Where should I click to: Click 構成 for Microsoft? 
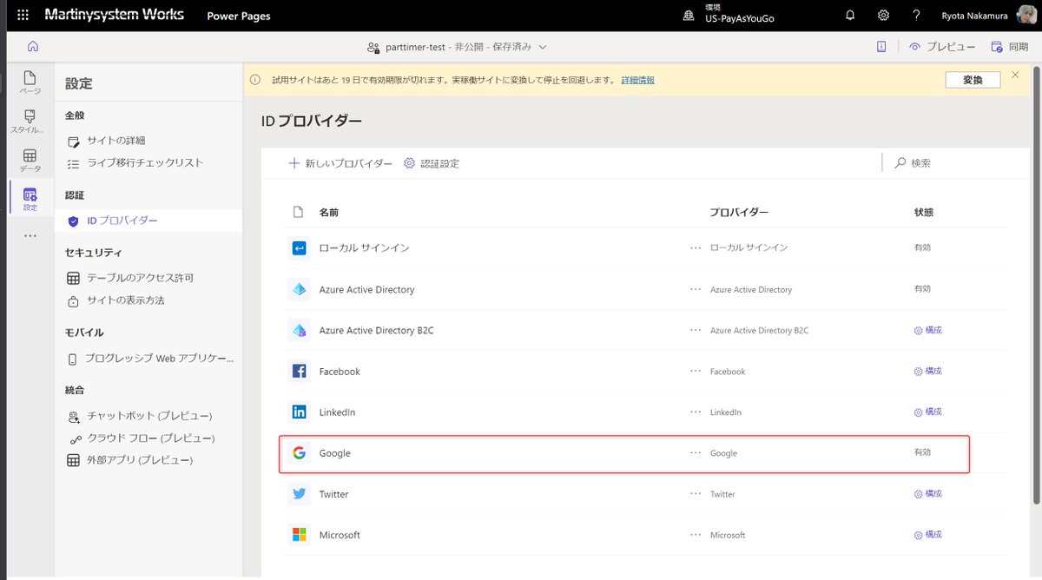[x=927, y=534]
